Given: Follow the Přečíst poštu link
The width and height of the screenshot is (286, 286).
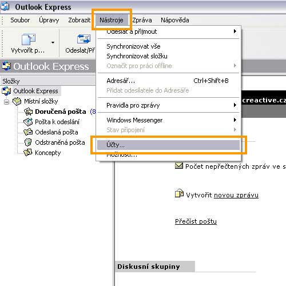Looking at the screenshot, I should point(196,221).
